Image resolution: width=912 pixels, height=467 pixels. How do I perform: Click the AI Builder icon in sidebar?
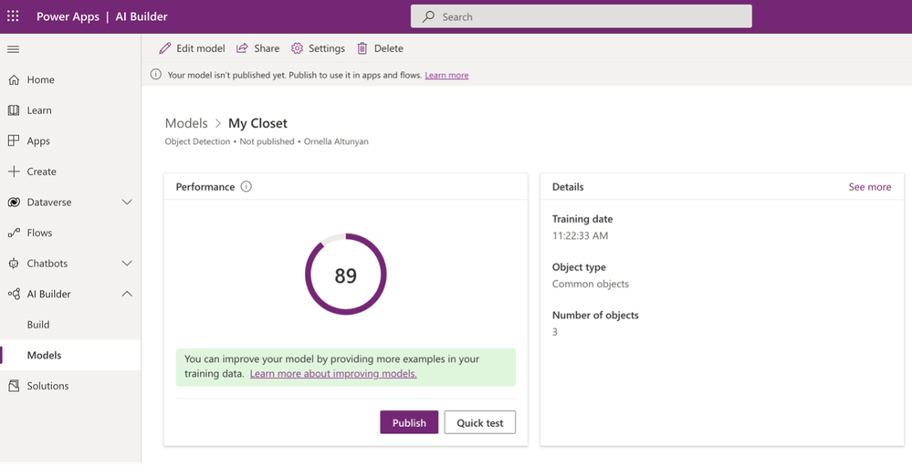[x=14, y=294]
